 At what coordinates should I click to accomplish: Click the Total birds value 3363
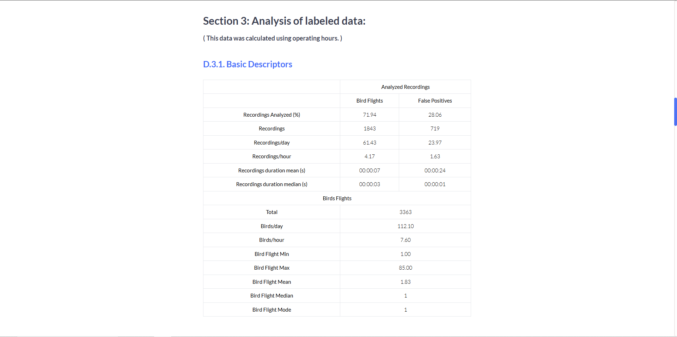tap(405, 212)
